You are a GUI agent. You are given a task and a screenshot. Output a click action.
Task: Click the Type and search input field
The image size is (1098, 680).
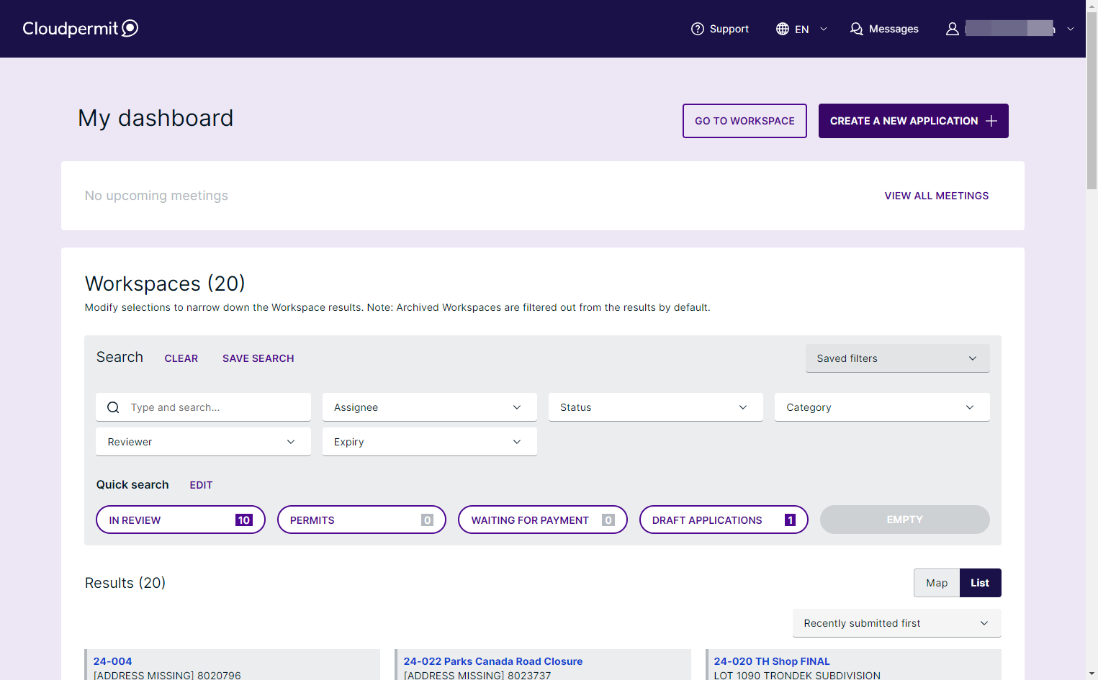point(203,407)
